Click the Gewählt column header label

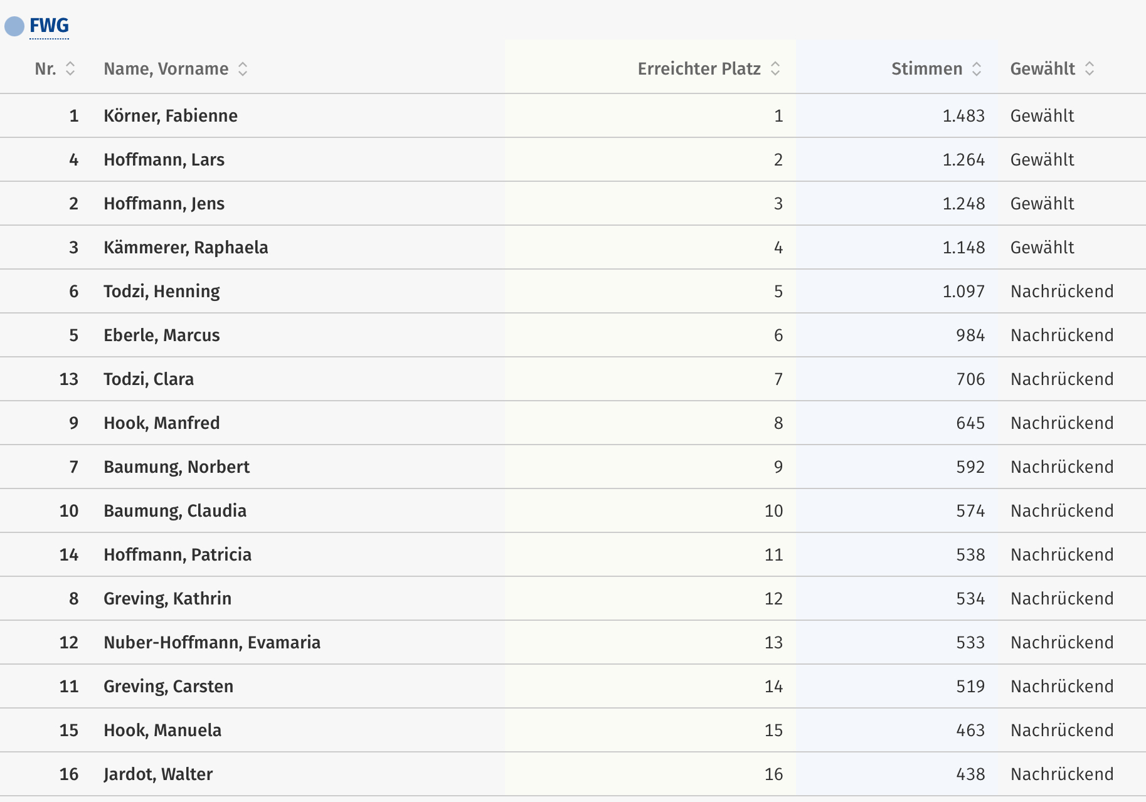[x=1043, y=68]
